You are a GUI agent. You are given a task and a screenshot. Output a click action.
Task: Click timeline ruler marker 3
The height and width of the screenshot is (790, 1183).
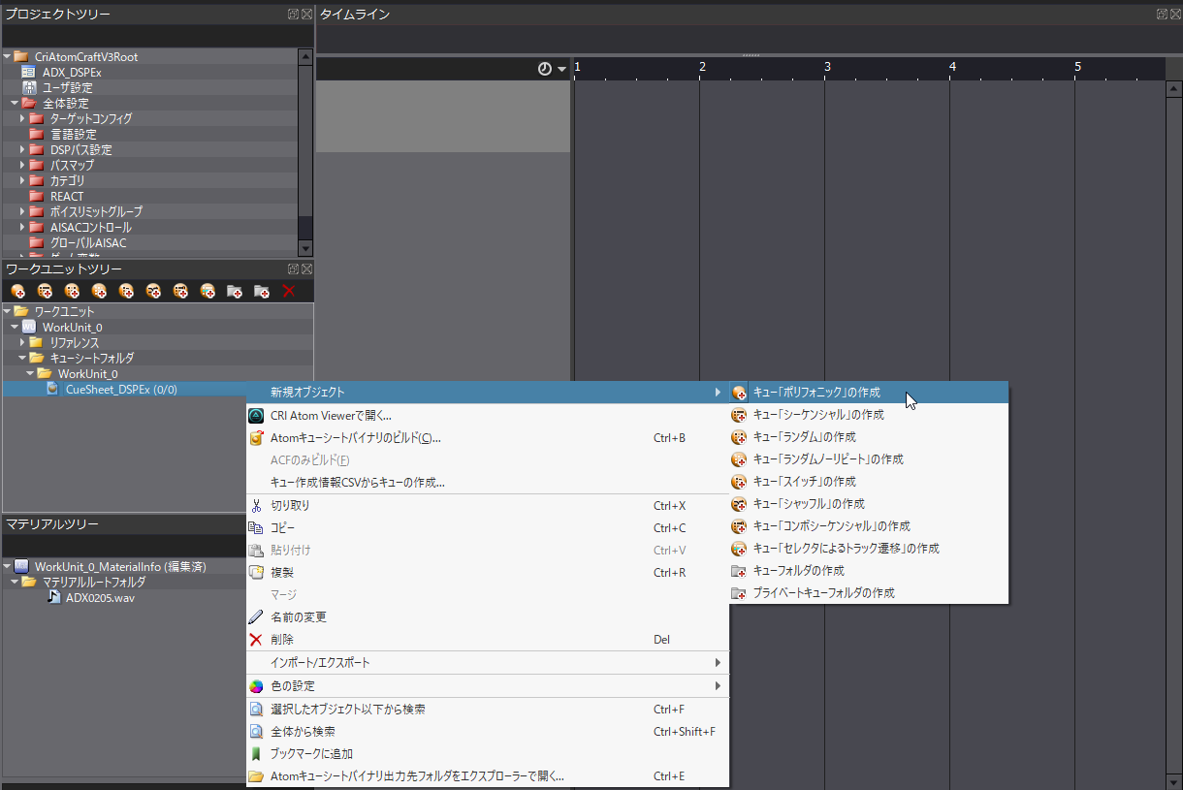827,67
